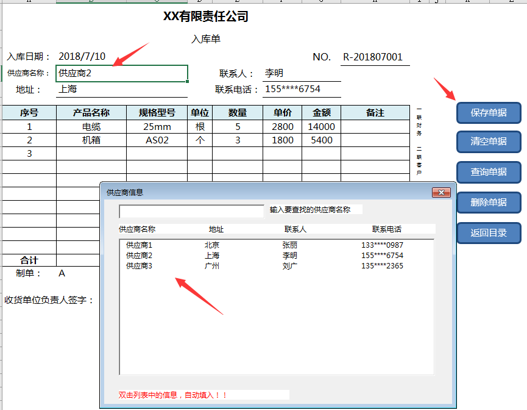The height and width of the screenshot is (410, 527).
Task: Click the 地址 value 上海 in the form
Action: point(68,89)
